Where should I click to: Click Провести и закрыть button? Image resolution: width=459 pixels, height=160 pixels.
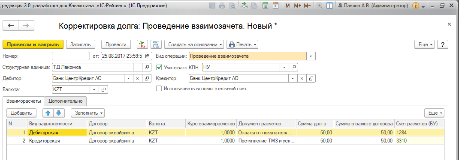(x=33, y=44)
